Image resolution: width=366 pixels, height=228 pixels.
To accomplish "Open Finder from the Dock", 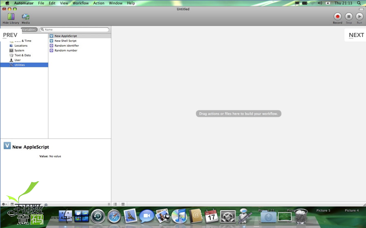I will (x=65, y=216).
